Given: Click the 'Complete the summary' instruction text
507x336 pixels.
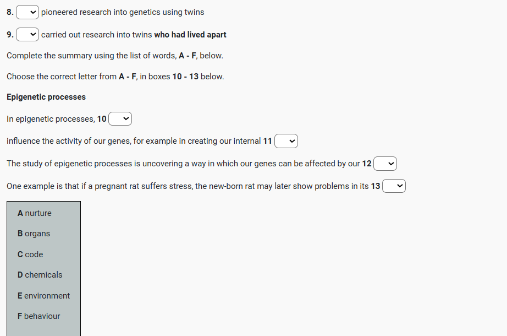Looking at the screenshot, I should (114, 56).
